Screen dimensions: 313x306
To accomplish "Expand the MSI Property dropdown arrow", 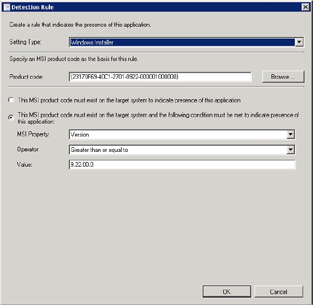I will point(291,134).
